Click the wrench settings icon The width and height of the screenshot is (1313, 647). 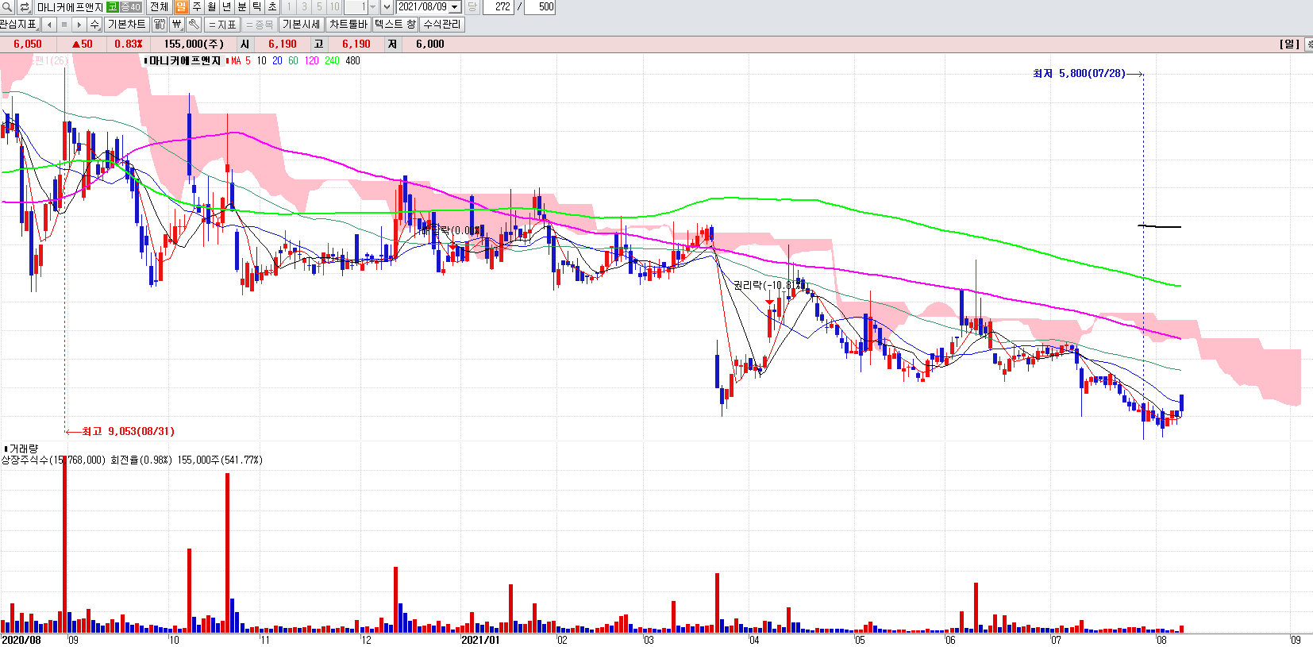coord(194,25)
